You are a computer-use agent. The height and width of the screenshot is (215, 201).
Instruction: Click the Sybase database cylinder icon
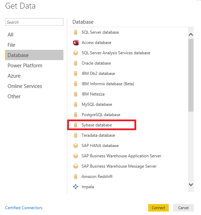75,125
